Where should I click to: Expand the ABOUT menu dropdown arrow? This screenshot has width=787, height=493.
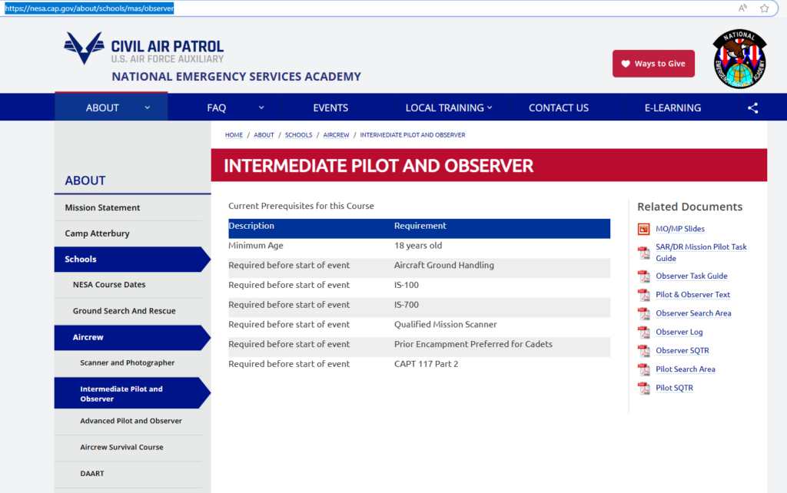coord(148,108)
